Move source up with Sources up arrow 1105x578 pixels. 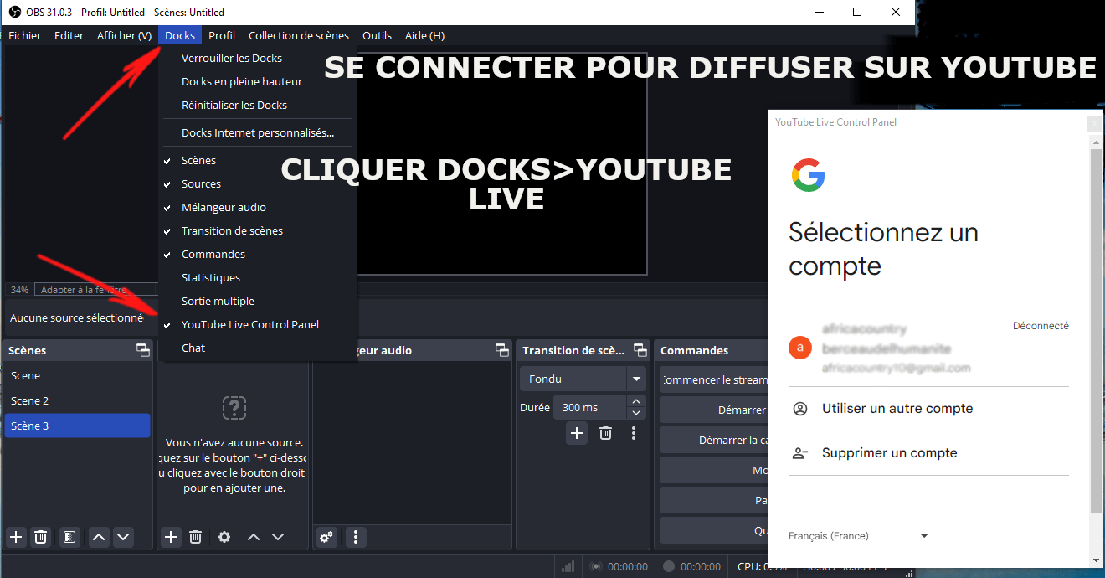(254, 537)
